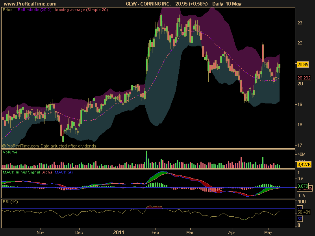
Task: Click the 22 price axis label
Action: point(300,43)
